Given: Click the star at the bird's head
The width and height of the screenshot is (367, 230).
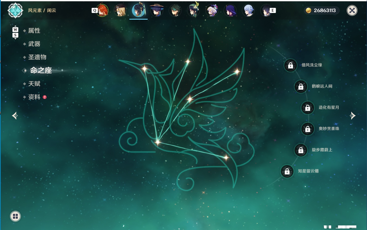Looking at the screenshot, I should (144, 68).
